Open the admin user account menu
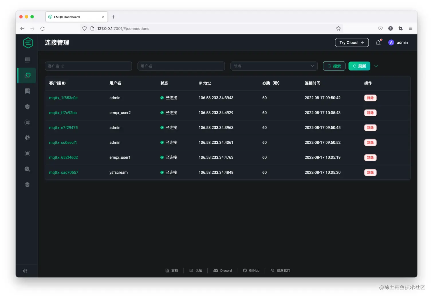 click(398, 42)
